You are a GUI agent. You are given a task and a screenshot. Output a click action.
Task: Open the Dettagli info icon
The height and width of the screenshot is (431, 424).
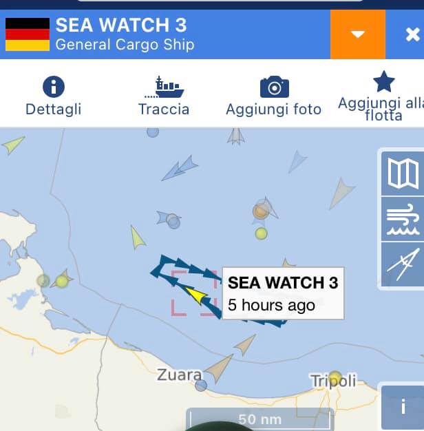(54, 87)
